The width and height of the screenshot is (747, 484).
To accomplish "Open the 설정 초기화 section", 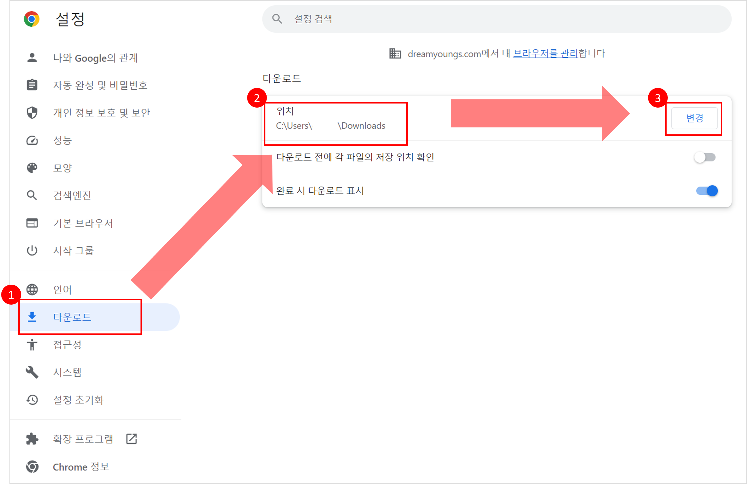I will pyautogui.click(x=78, y=400).
